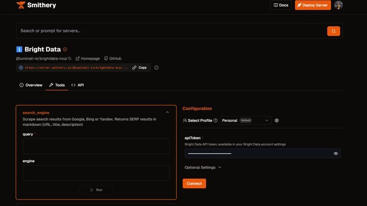The width and height of the screenshot is (367, 206).
Task: Click the Configuration heading
Action: pyautogui.click(x=197, y=108)
